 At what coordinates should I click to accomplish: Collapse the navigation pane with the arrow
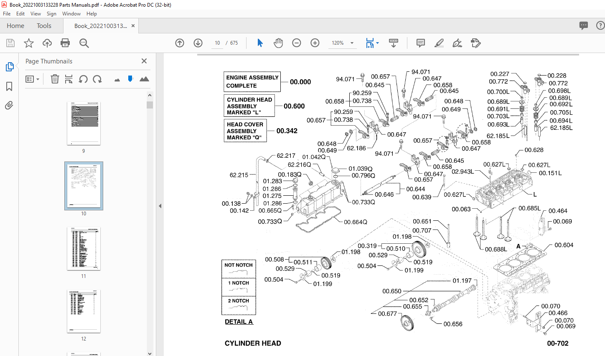click(160, 206)
